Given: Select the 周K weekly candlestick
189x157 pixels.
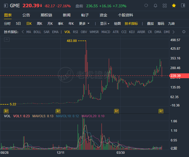Looking at the screenshot, I should point(39,24).
